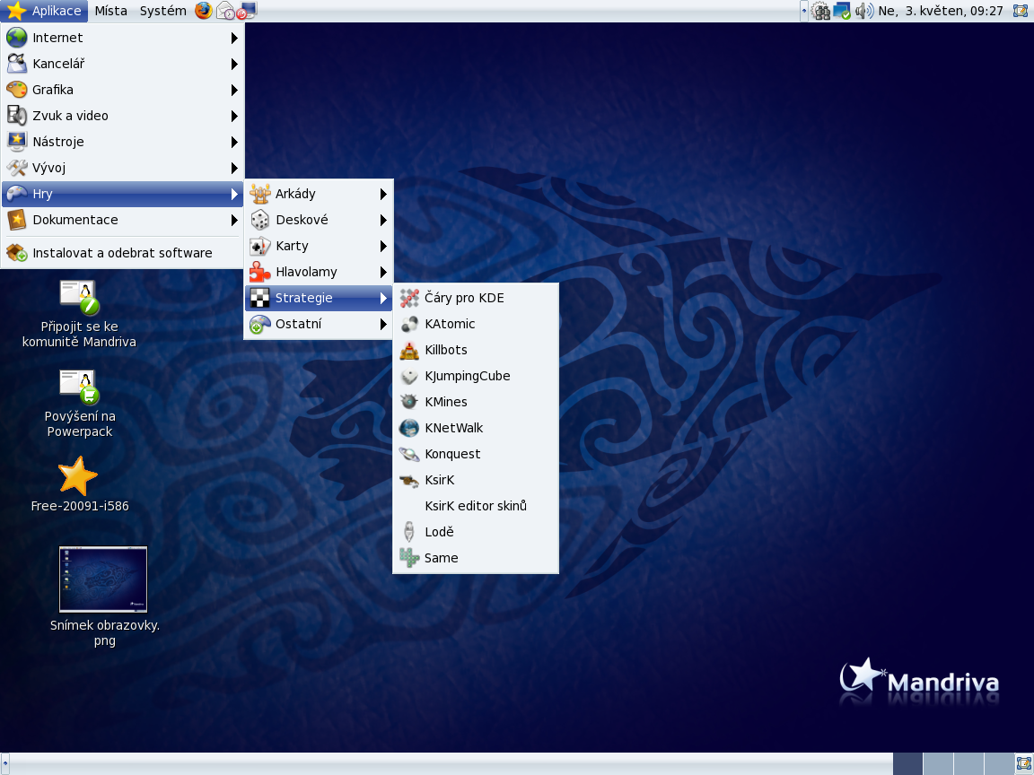Click the top-right panel screenshot applet icon
1034x775 pixels.
click(x=1021, y=11)
